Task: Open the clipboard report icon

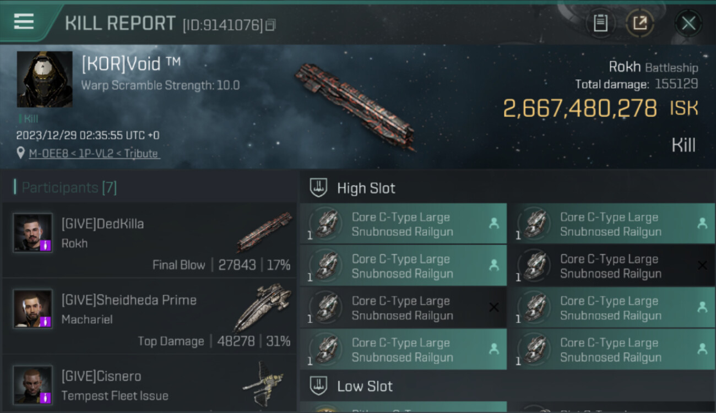Action: (x=600, y=23)
